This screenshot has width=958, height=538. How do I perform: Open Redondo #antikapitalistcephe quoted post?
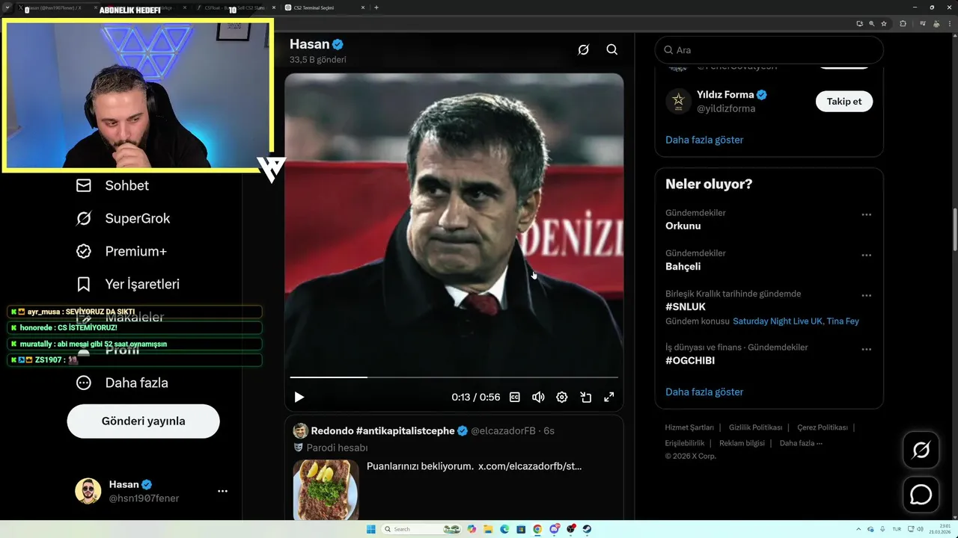coord(454,469)
